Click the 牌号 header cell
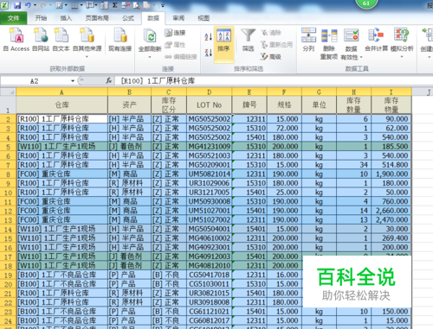The width and height of the screenshot is (433, 329). point(249,104)
